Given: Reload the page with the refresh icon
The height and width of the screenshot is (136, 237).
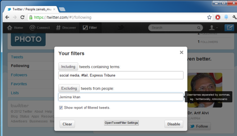Looking at the screenshot, I should (x=22, y=17).
